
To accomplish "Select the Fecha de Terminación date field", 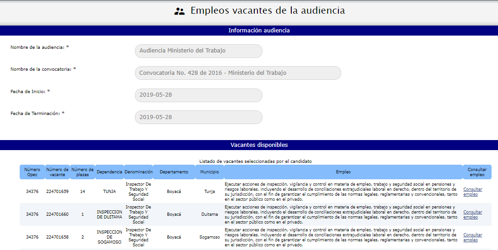I will (198, 117).
